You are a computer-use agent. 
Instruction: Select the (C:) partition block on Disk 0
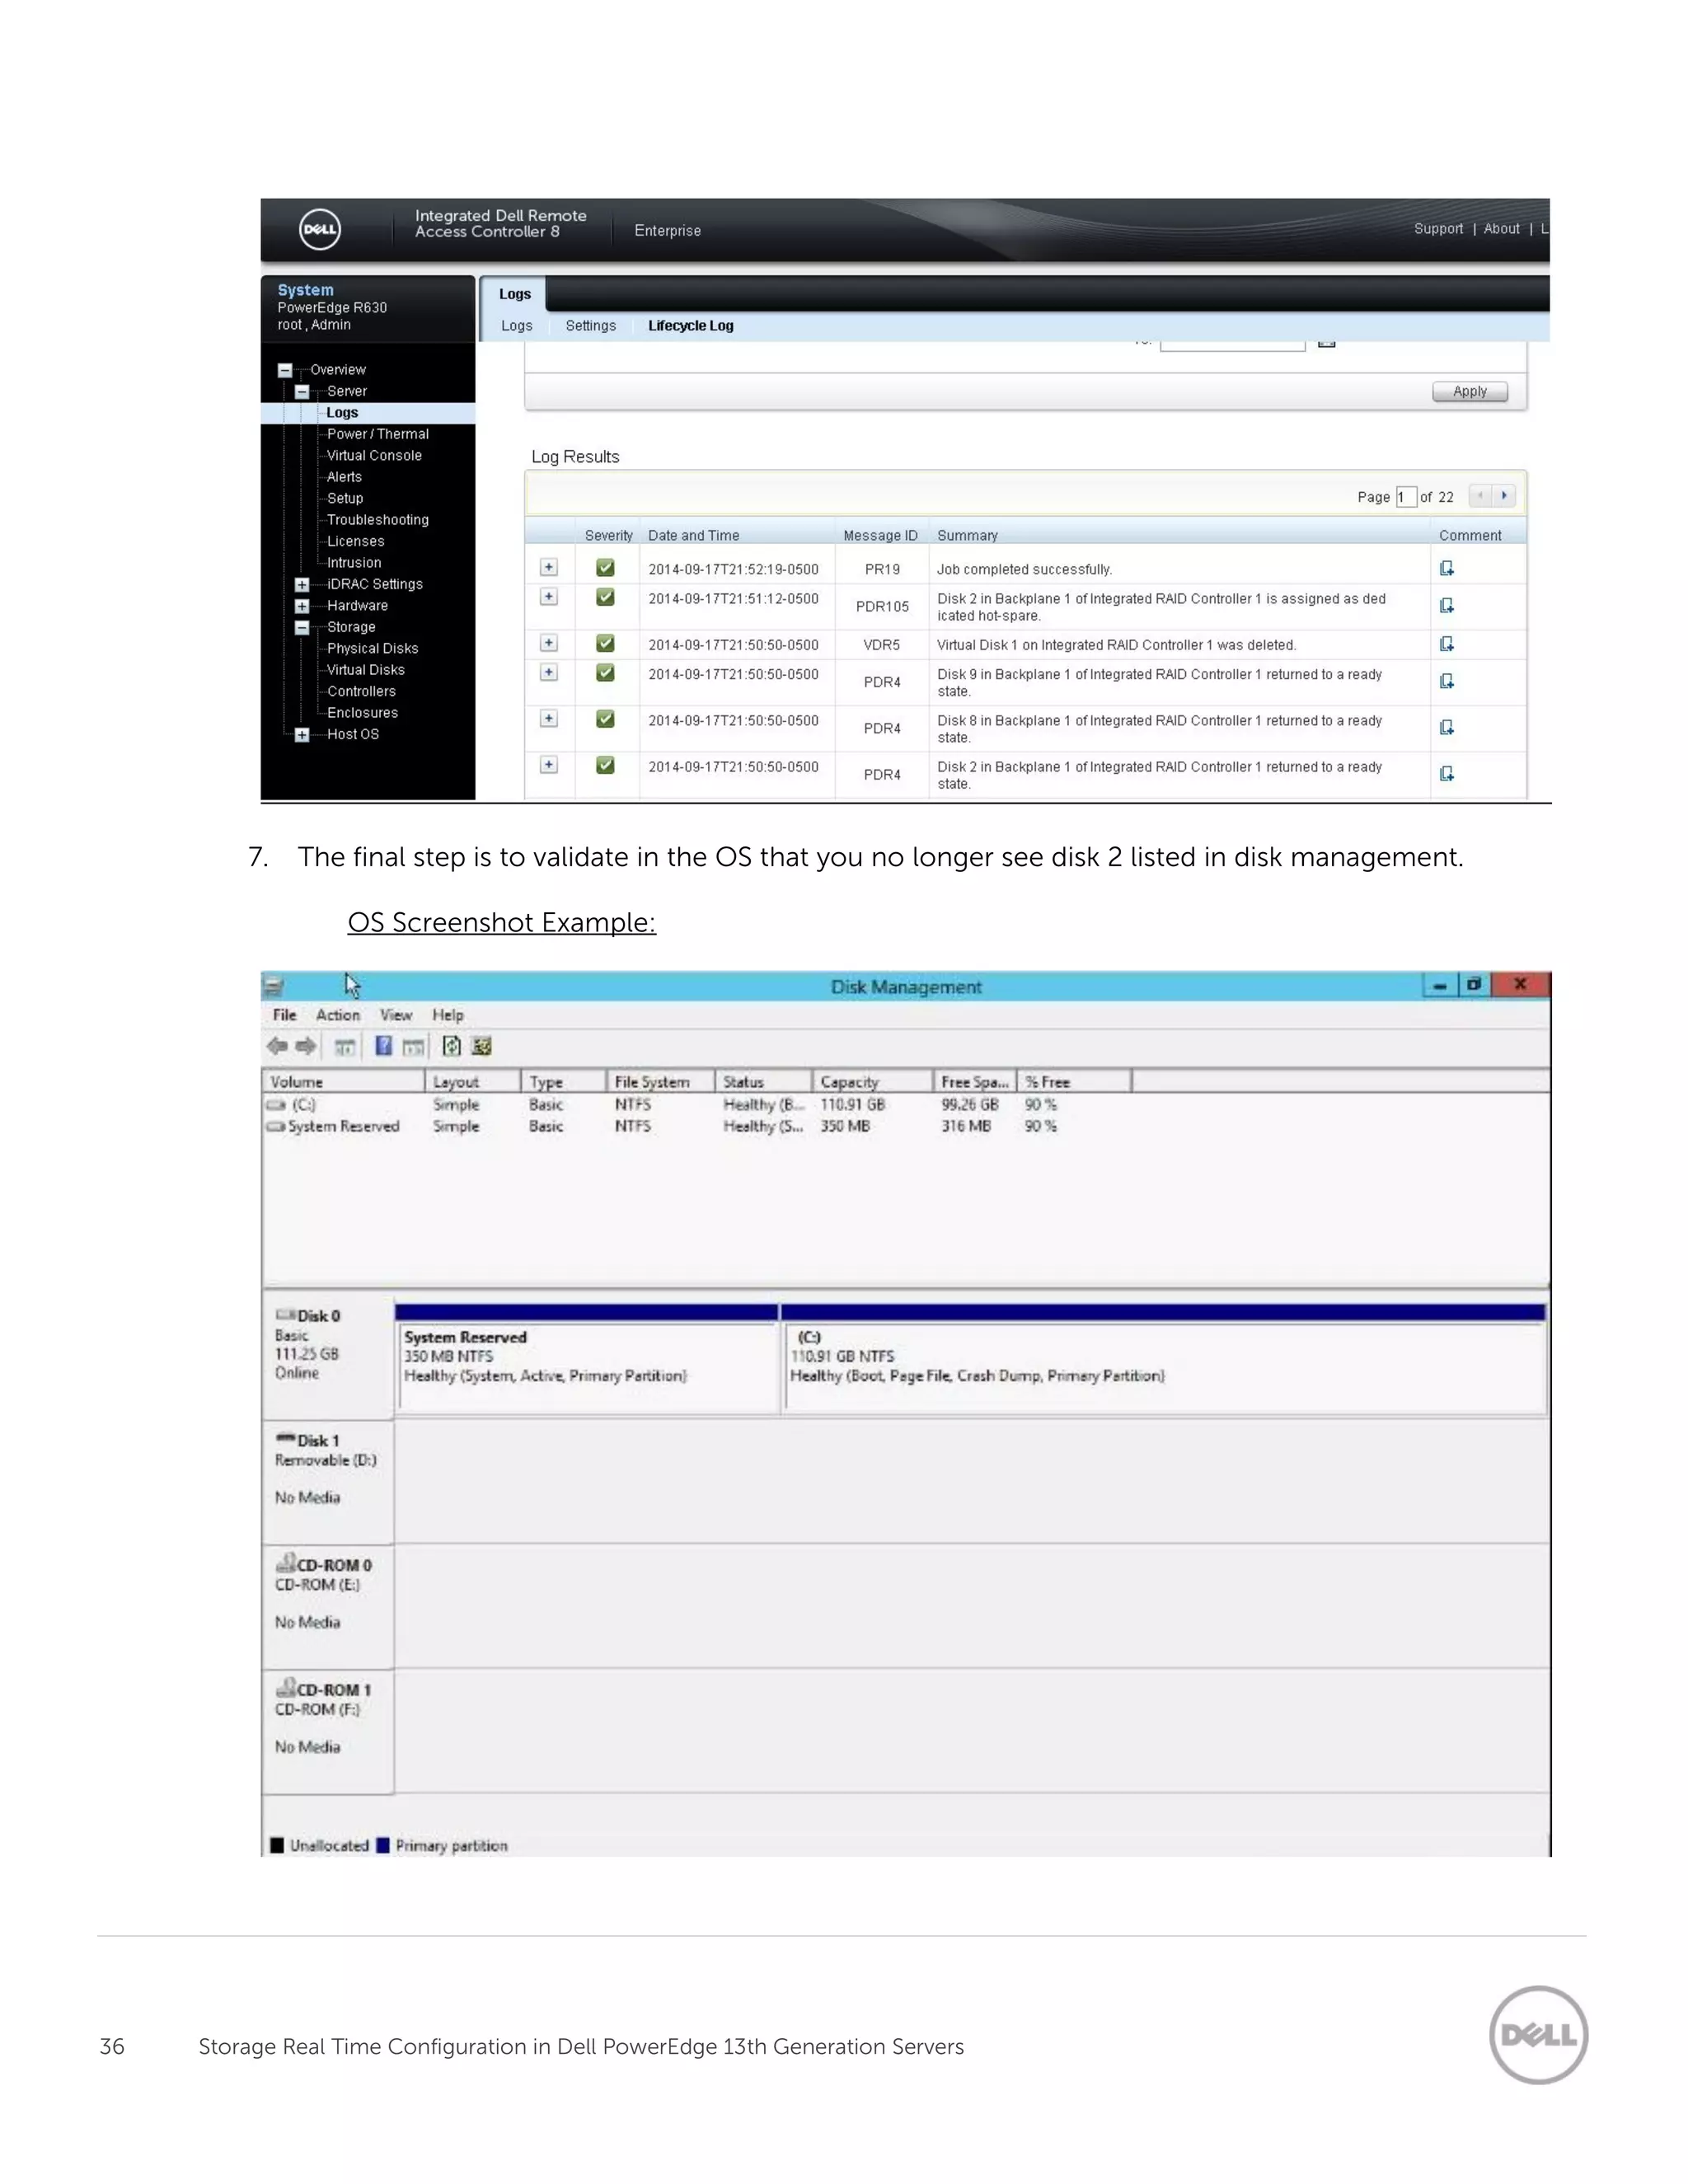pyautogui.click(x=1165, y=1359)
